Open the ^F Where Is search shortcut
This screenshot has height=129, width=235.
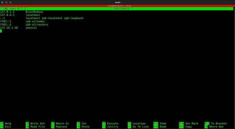[60, 124]
